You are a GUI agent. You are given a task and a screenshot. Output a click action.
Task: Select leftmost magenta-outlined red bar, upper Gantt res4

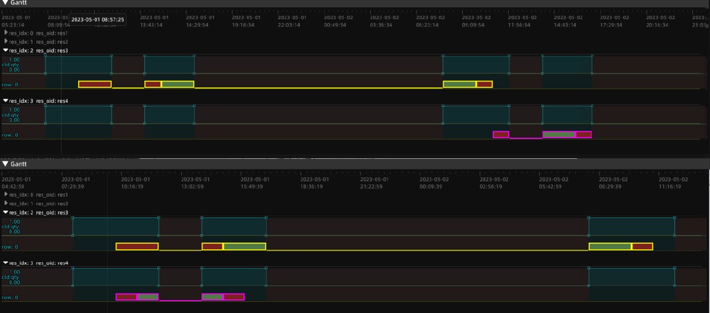(x=501, y=135)
